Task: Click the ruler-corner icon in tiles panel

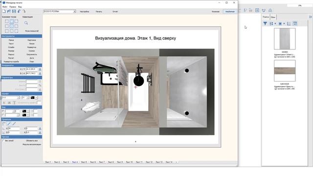Action: click(x=289, y=23)
